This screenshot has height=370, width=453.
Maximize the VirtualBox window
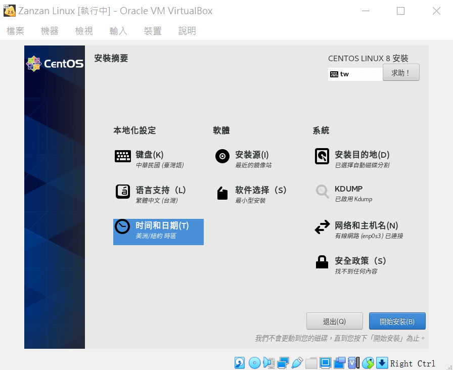pyautogui.click(x=401, y=11)
